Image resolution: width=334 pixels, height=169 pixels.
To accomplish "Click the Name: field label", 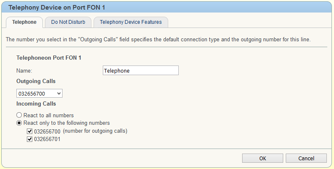I will [24, 71].
